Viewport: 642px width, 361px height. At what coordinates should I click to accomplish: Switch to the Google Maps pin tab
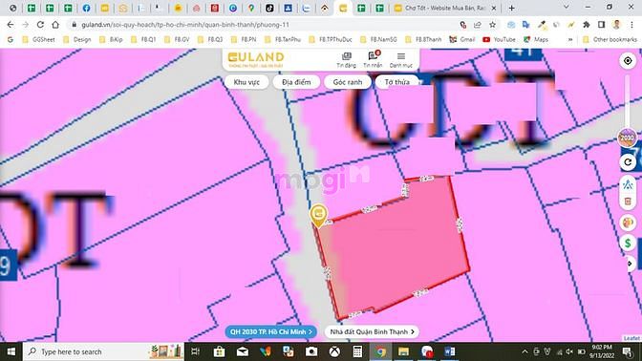251,8
